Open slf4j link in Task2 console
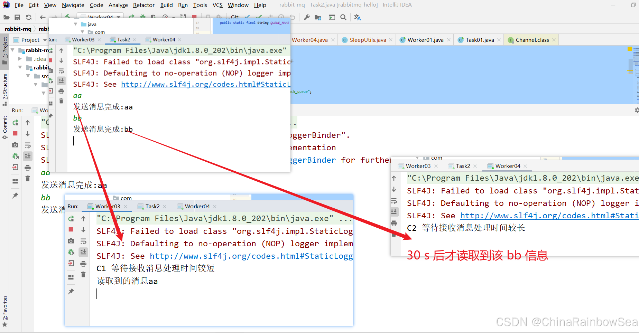Viewport: 639px width, 333px height. click(x=205, y=84)
